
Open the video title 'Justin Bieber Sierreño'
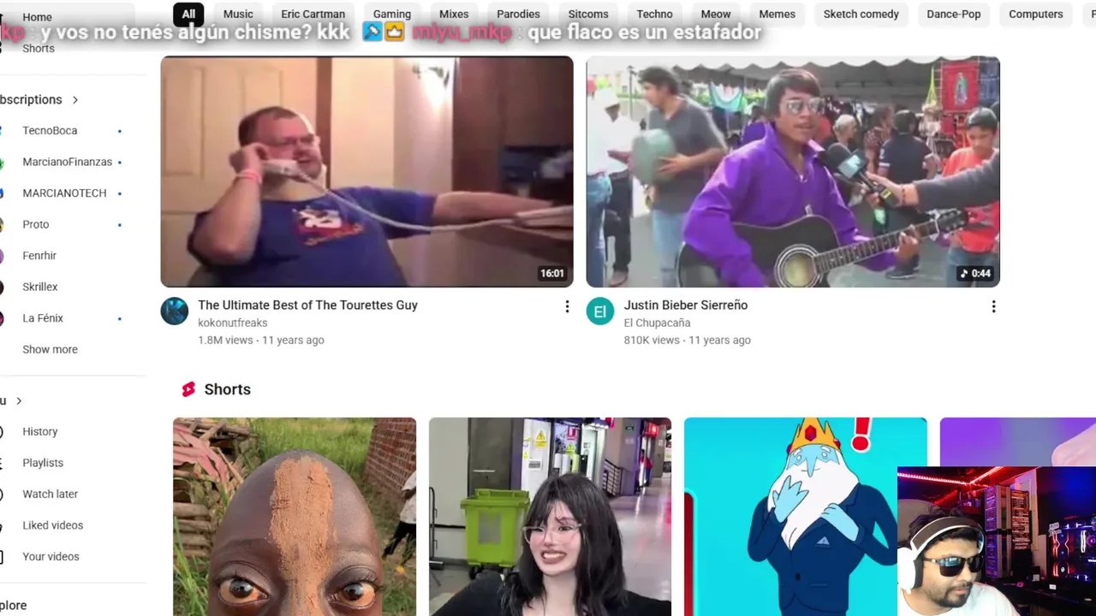coord(686,305)
